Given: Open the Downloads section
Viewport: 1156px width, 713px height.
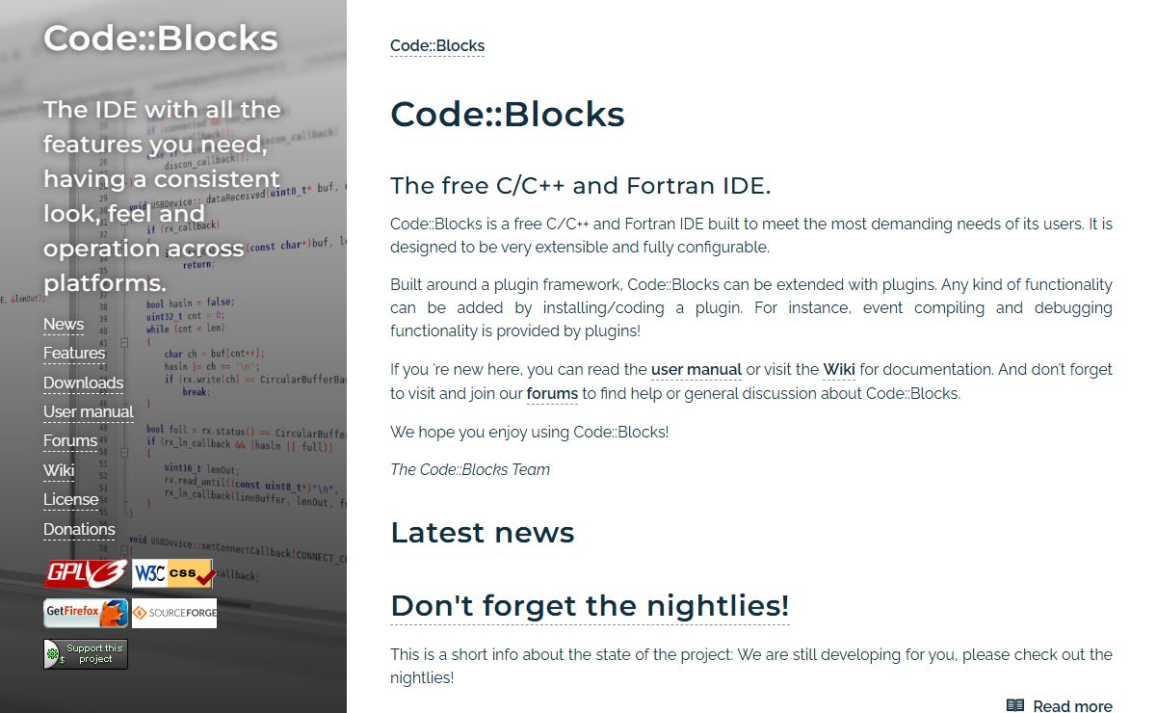Looking at the screenshot, I should coord(83,383).
